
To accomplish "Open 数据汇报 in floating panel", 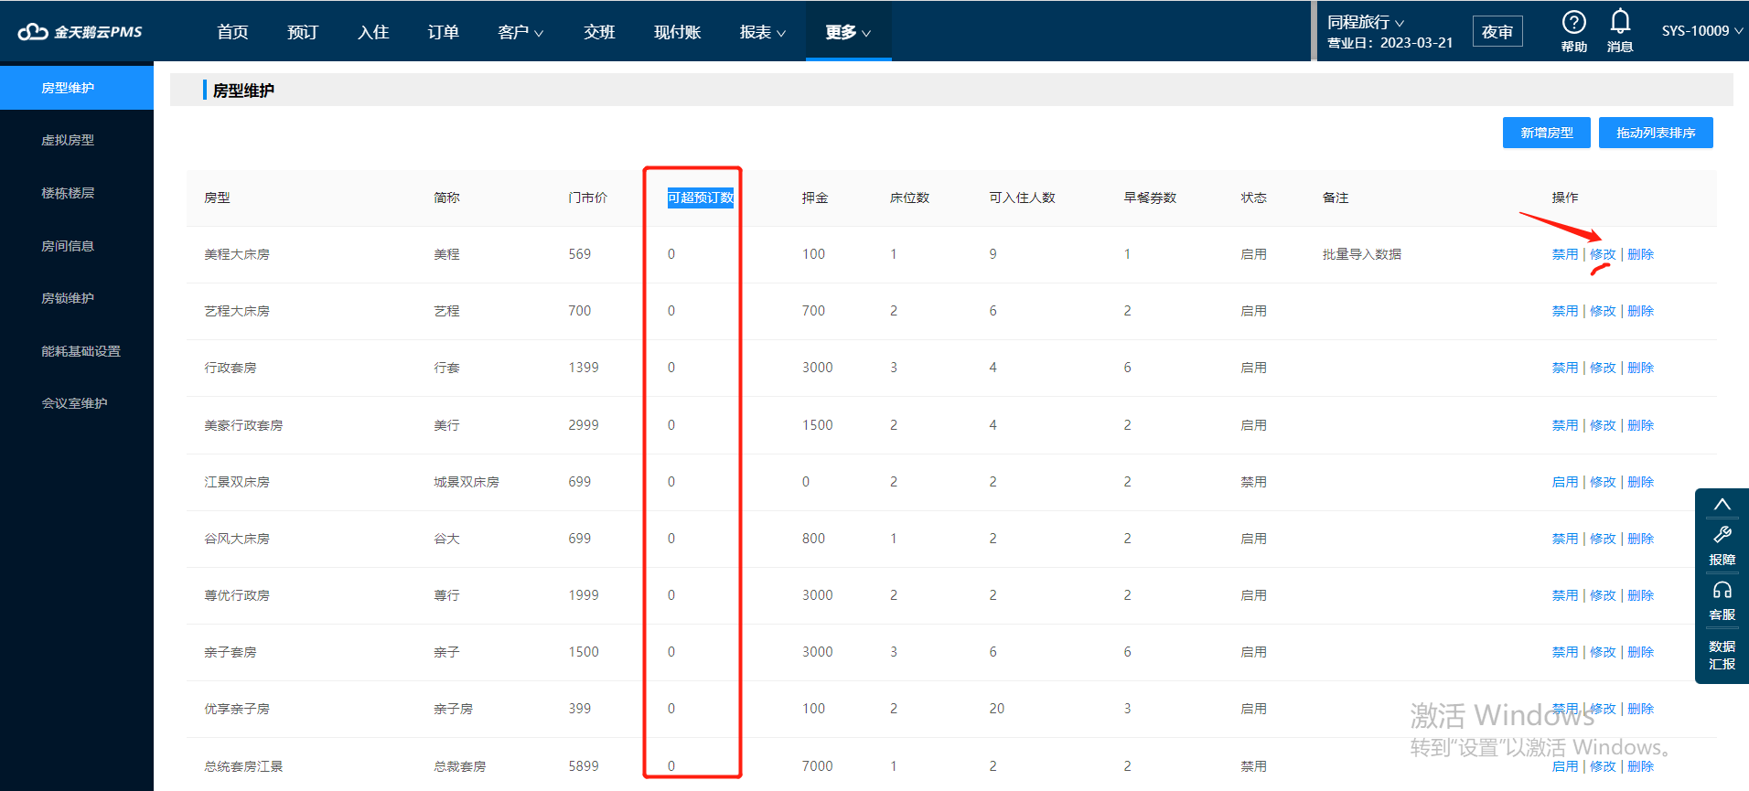I will [x=1722, y=655].
